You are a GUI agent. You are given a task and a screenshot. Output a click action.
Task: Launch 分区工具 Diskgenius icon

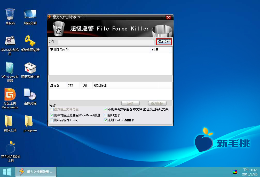(10, 99)
